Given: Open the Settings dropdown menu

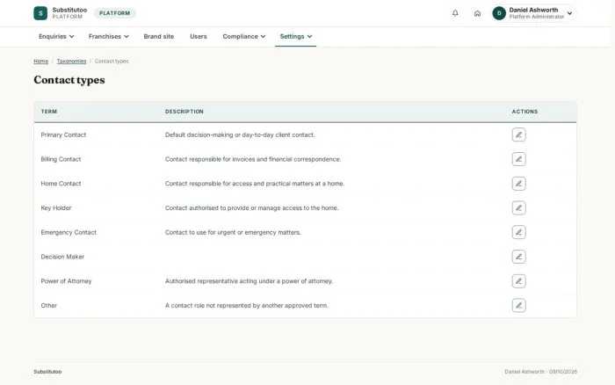Looking at the screenshot, I should pyautogui.click(x=296, y=36).
